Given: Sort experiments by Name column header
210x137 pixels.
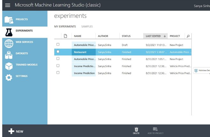Looking at the screenshot, I should point(78,36).
